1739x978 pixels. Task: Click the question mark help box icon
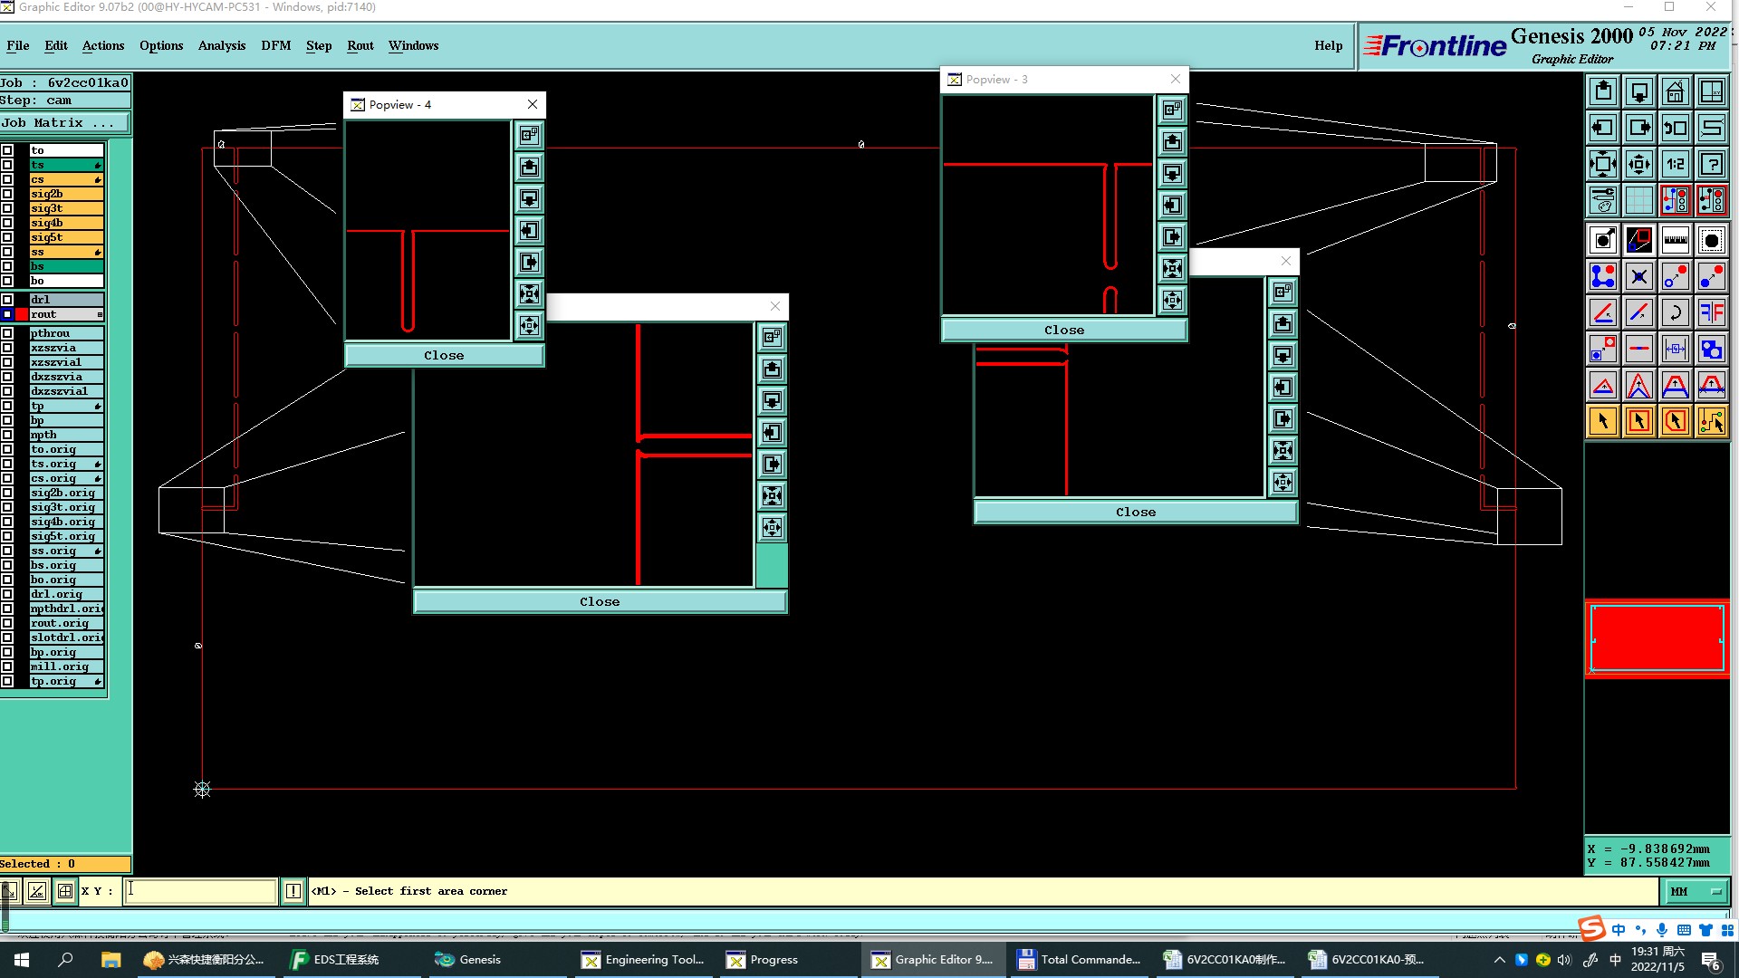(1711, 164)
